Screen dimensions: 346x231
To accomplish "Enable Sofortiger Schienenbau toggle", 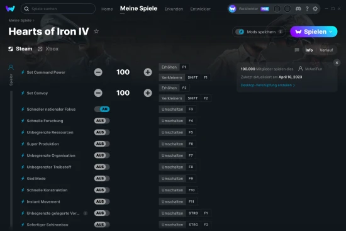I will pos(102,225).
